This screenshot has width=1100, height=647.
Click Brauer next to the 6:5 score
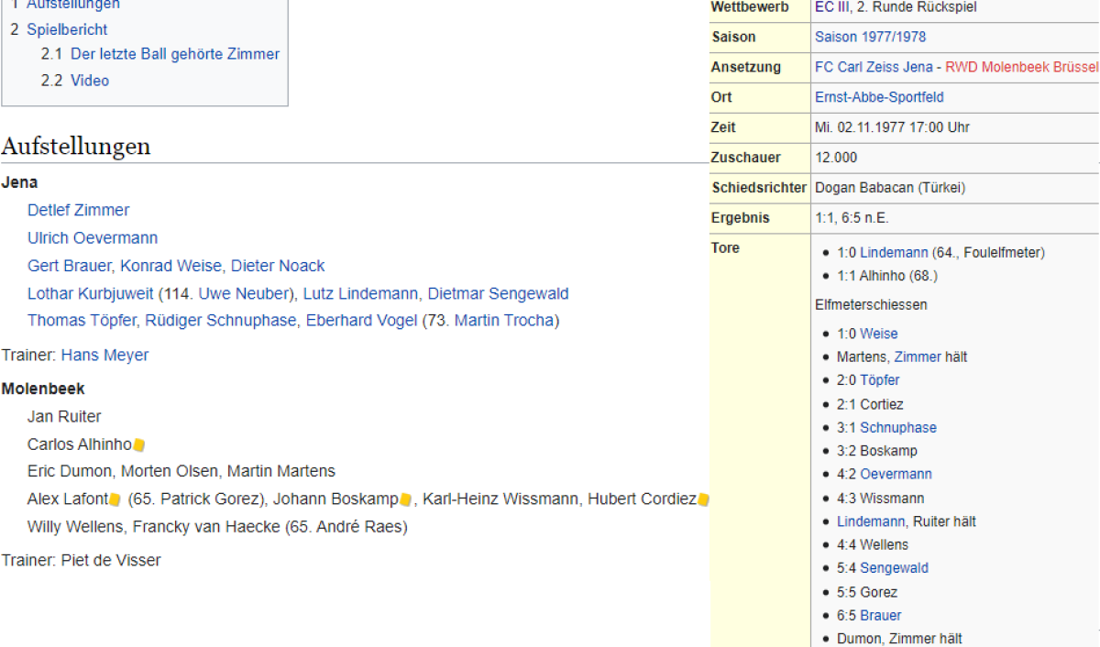coord(880,615)
